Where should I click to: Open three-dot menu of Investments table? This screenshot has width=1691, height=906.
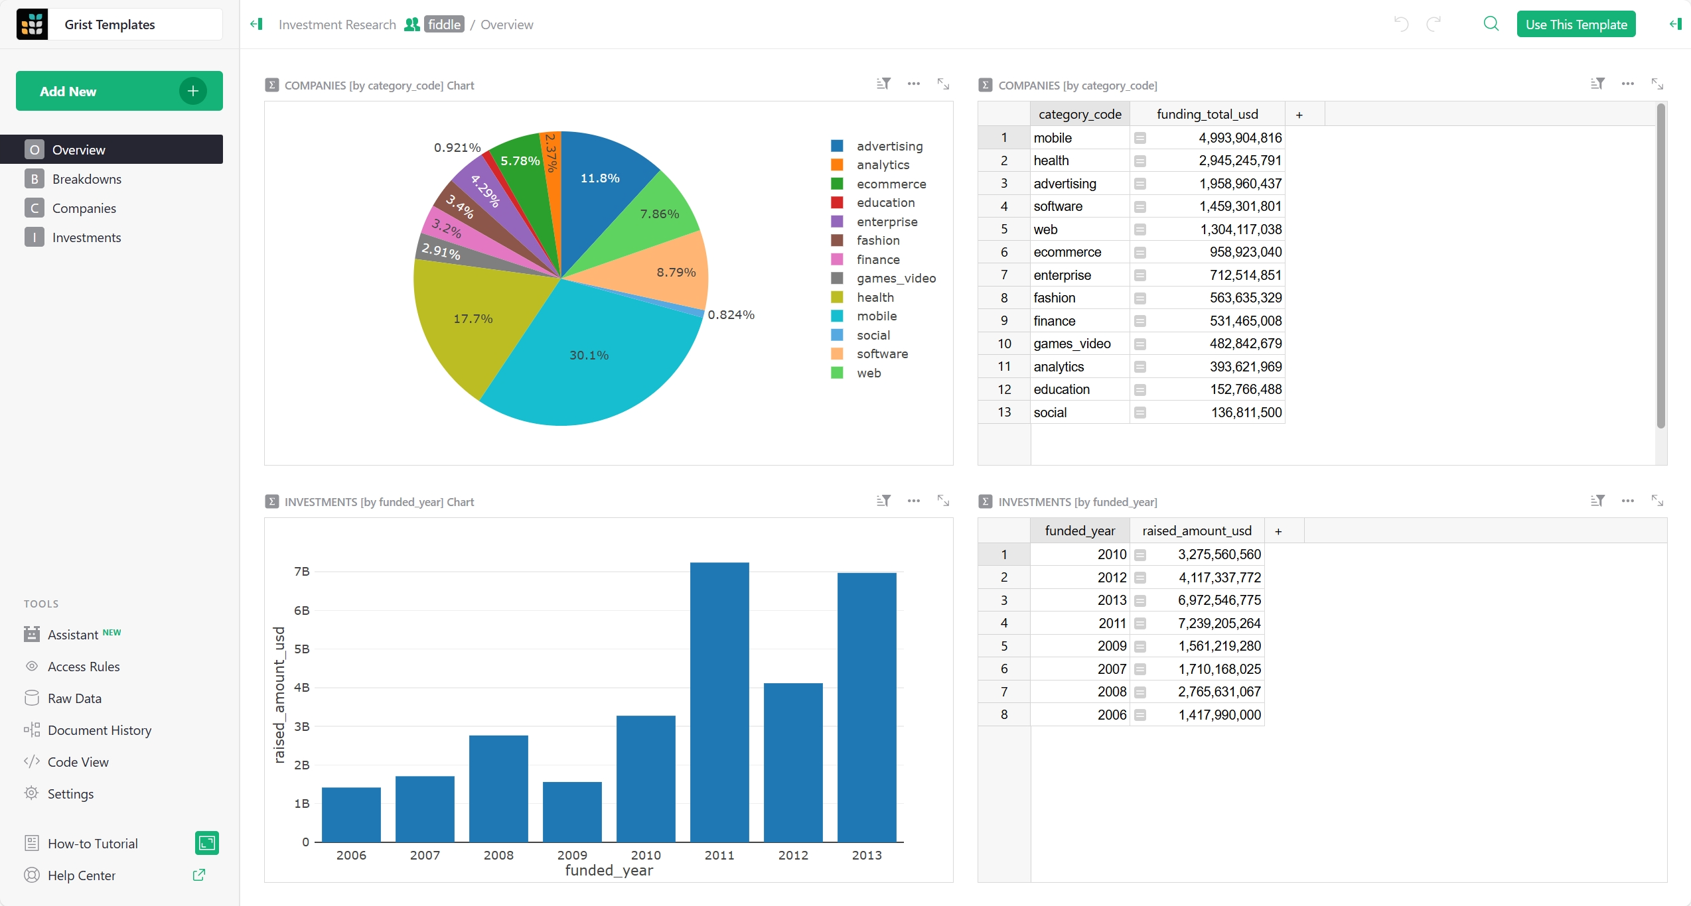coord(1627,501)
